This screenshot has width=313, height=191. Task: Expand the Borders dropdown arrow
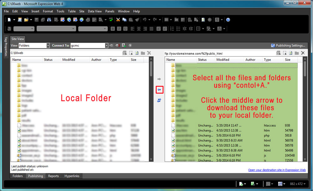(x=203, y=29)
